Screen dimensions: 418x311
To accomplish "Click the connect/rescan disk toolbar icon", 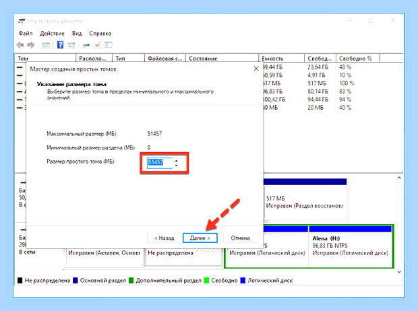I will 86,46.
